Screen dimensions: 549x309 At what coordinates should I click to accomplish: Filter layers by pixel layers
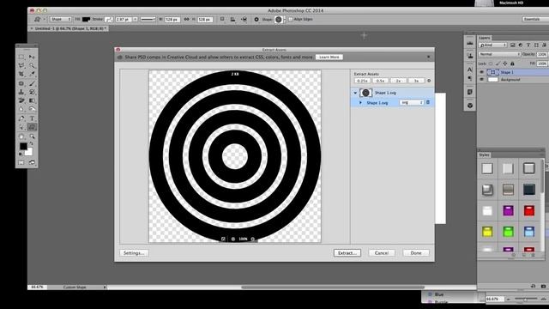click(x=513, y=45)
